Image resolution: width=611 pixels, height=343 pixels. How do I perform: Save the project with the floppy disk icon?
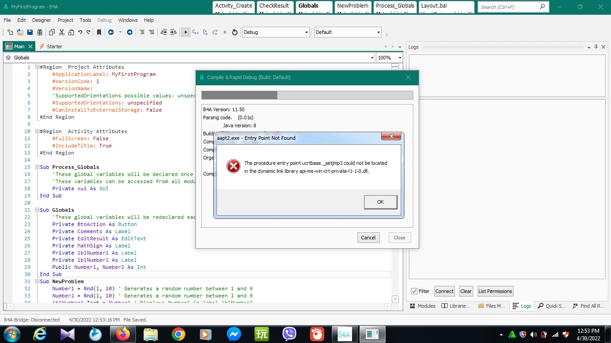point(30,32)
